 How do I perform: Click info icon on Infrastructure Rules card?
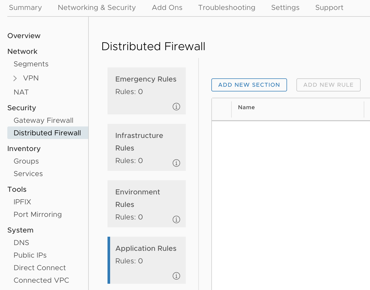pos(176,163)
